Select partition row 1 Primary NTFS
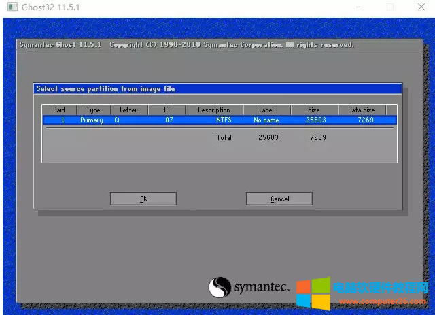This screenshot has height=315, width=435. [220, 120]
